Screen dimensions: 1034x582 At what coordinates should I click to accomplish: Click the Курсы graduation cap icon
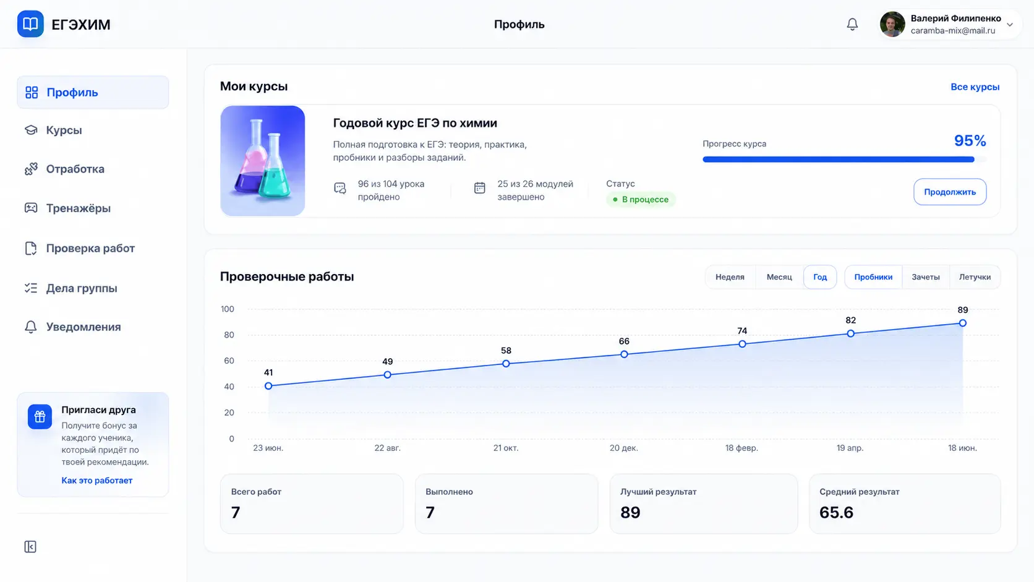point(31,130)
